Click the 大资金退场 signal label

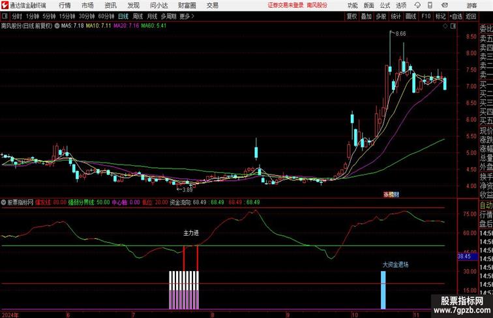click(x=396, y=265)
